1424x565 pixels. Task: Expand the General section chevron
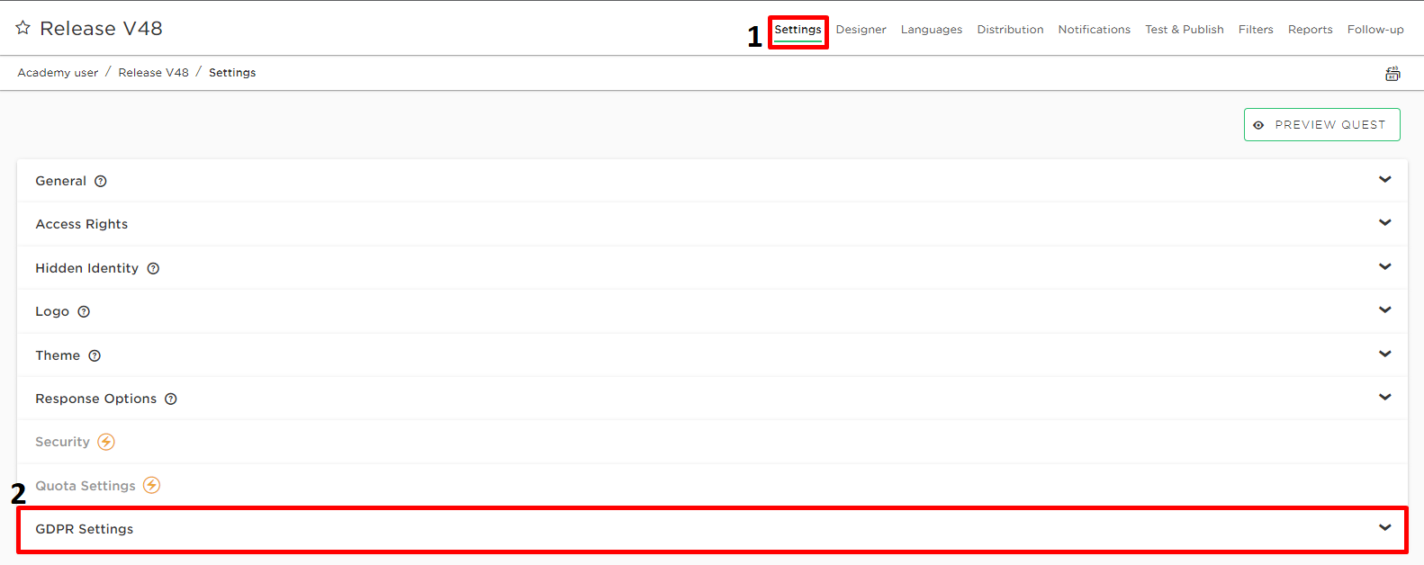pyautogui.click(x=1384, y=180)
